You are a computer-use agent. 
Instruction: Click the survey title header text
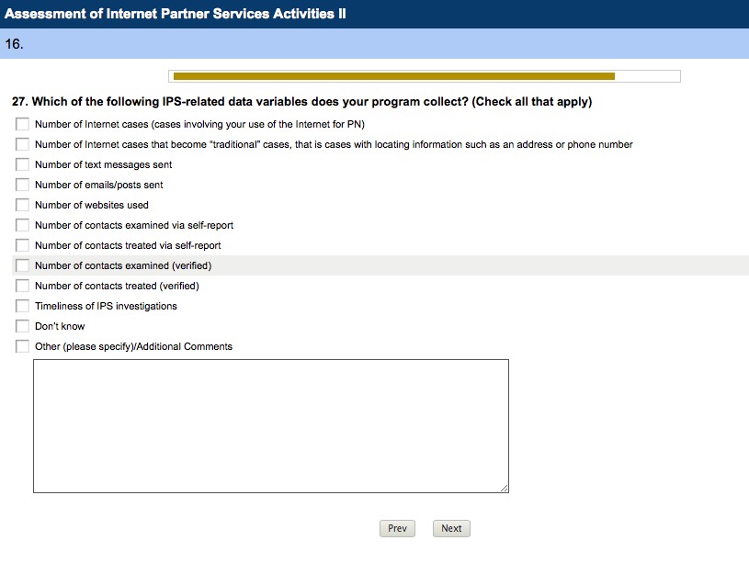point(176,14)
